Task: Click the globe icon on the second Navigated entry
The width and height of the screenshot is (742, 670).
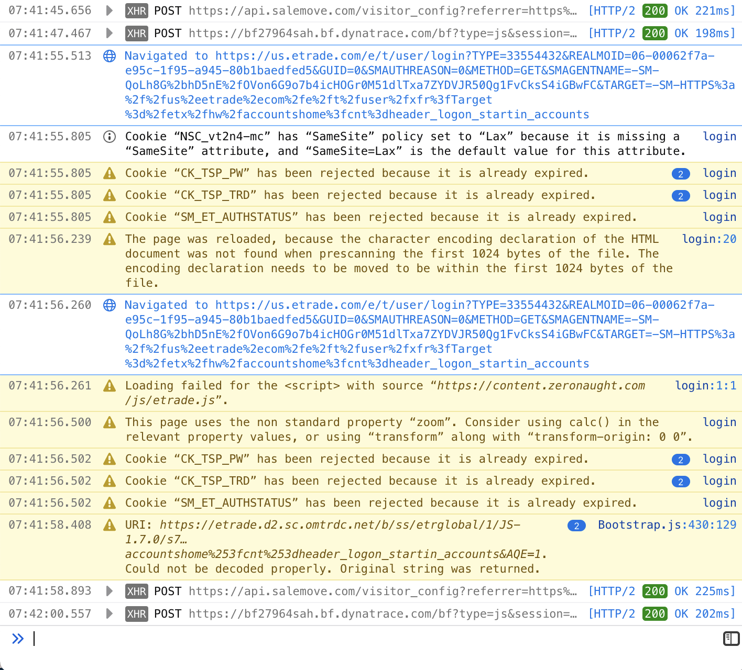Action: pos(110,305)
